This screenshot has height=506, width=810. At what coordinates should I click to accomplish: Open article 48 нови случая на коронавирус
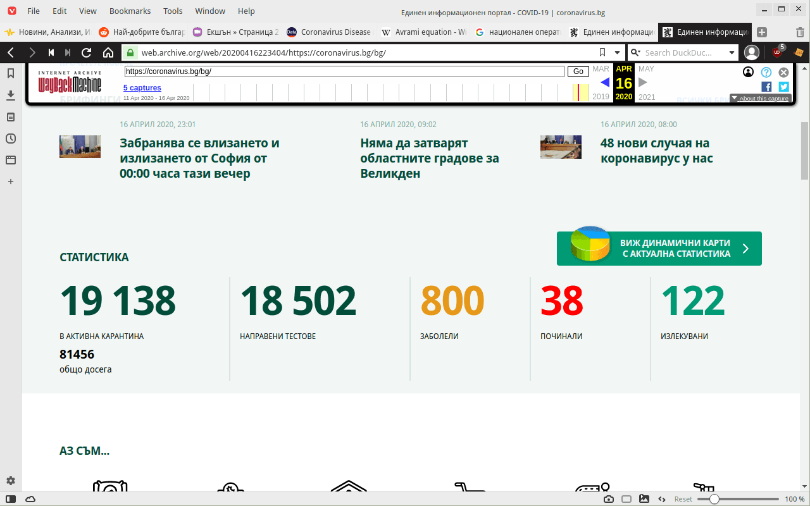tap(657, 151)
